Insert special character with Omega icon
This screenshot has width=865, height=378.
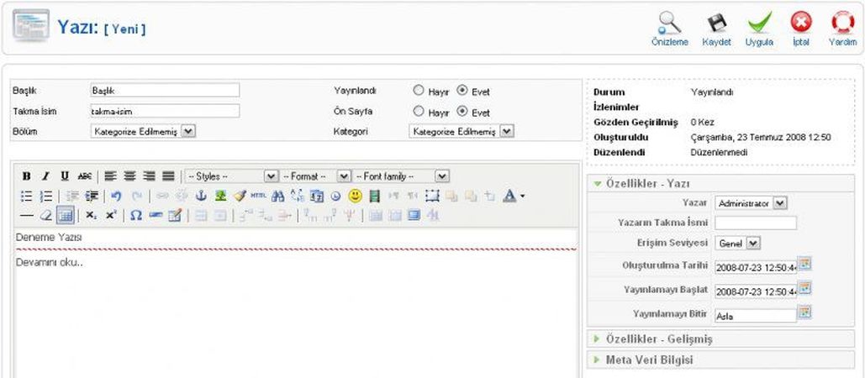point(135,215)
